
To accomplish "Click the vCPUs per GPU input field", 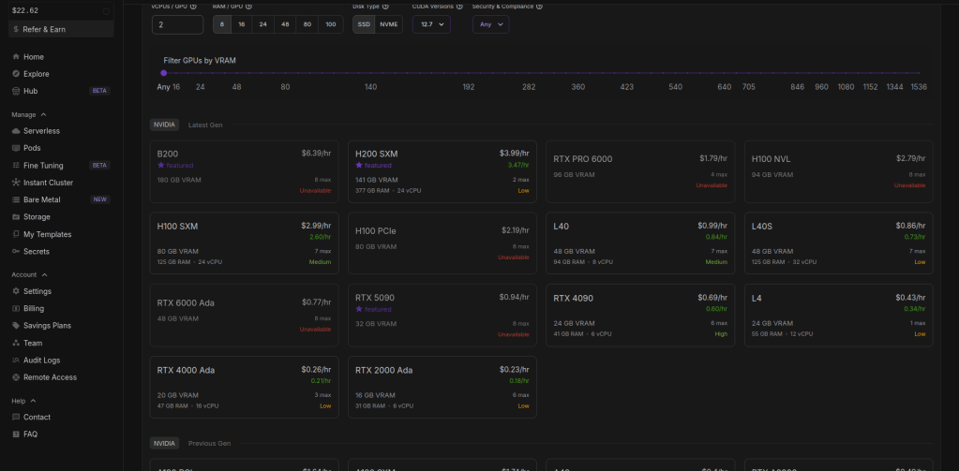I will [177, 24].
